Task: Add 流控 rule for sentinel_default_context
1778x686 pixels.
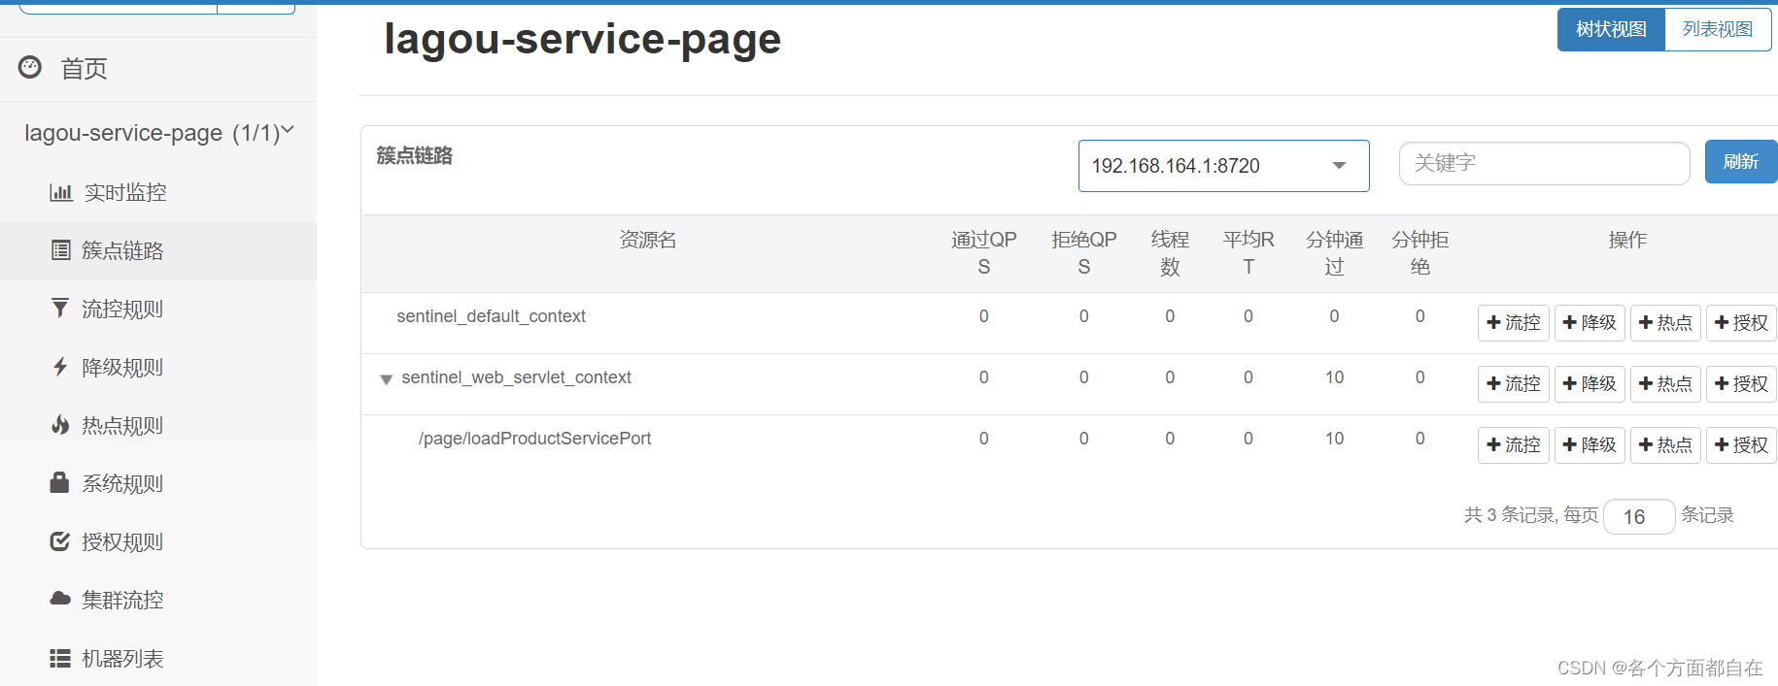Action: pyautogui.click(x=1514, y=322)
